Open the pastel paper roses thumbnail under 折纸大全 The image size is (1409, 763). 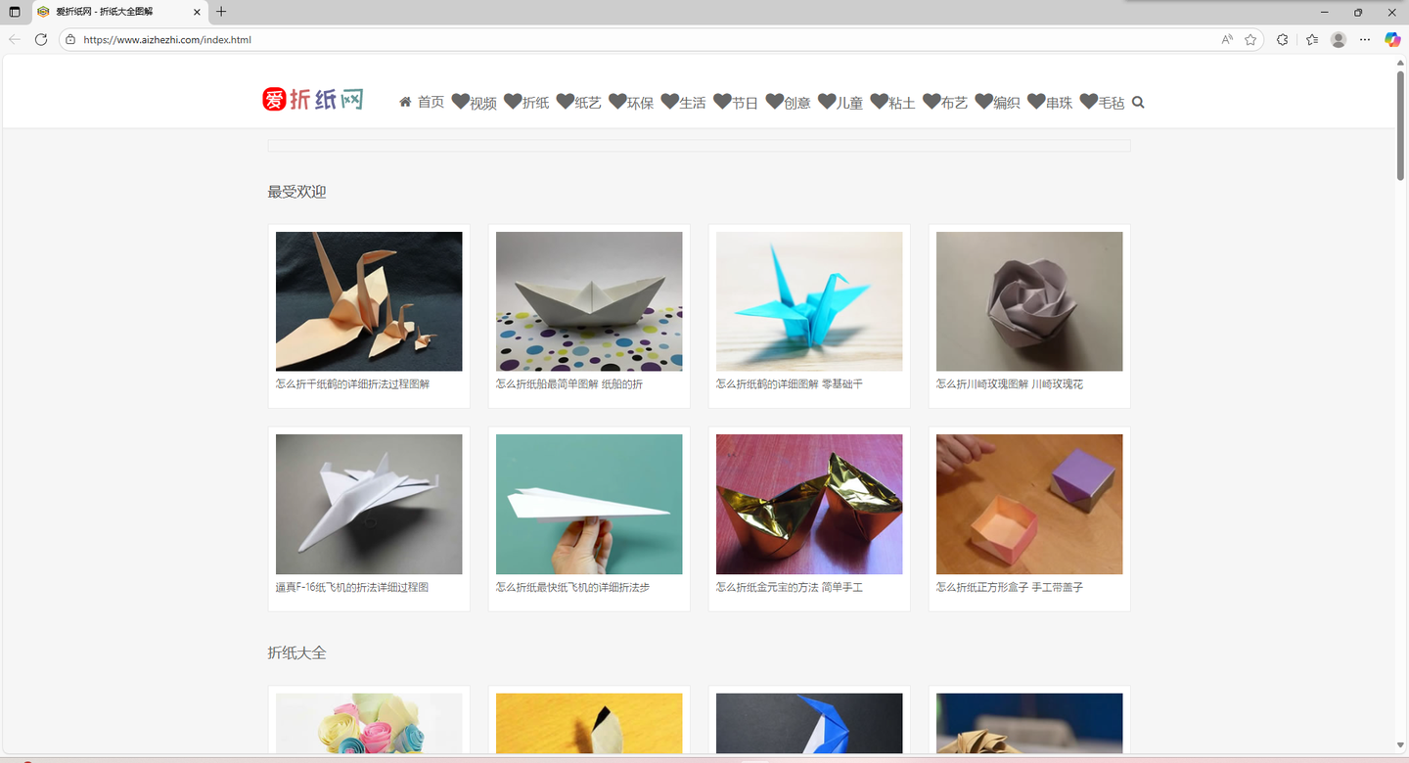click(x=369, y=724)
